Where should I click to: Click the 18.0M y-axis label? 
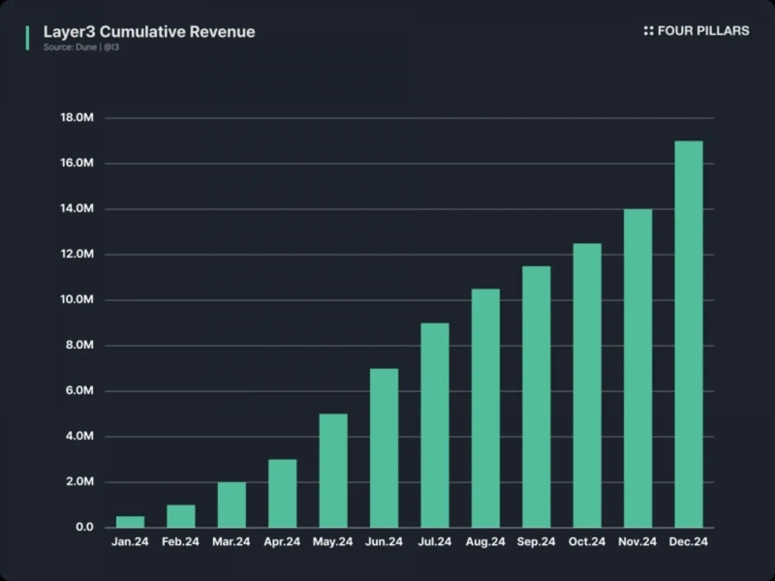click(x=77, y=118)
